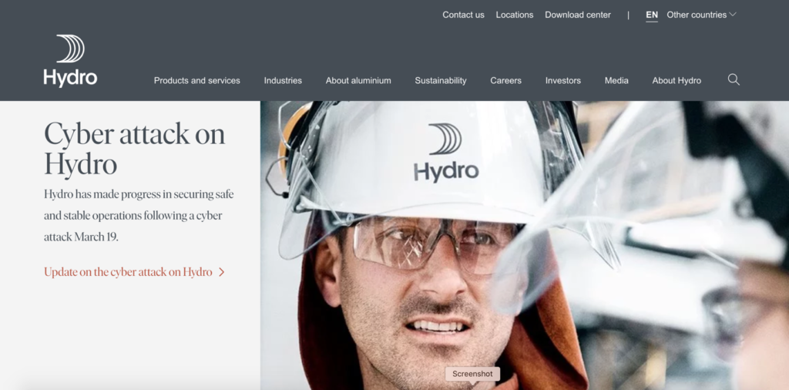Screen dimensions: 789x390
Task: Expand Other countries dropdown
Action: pos(701,15)
